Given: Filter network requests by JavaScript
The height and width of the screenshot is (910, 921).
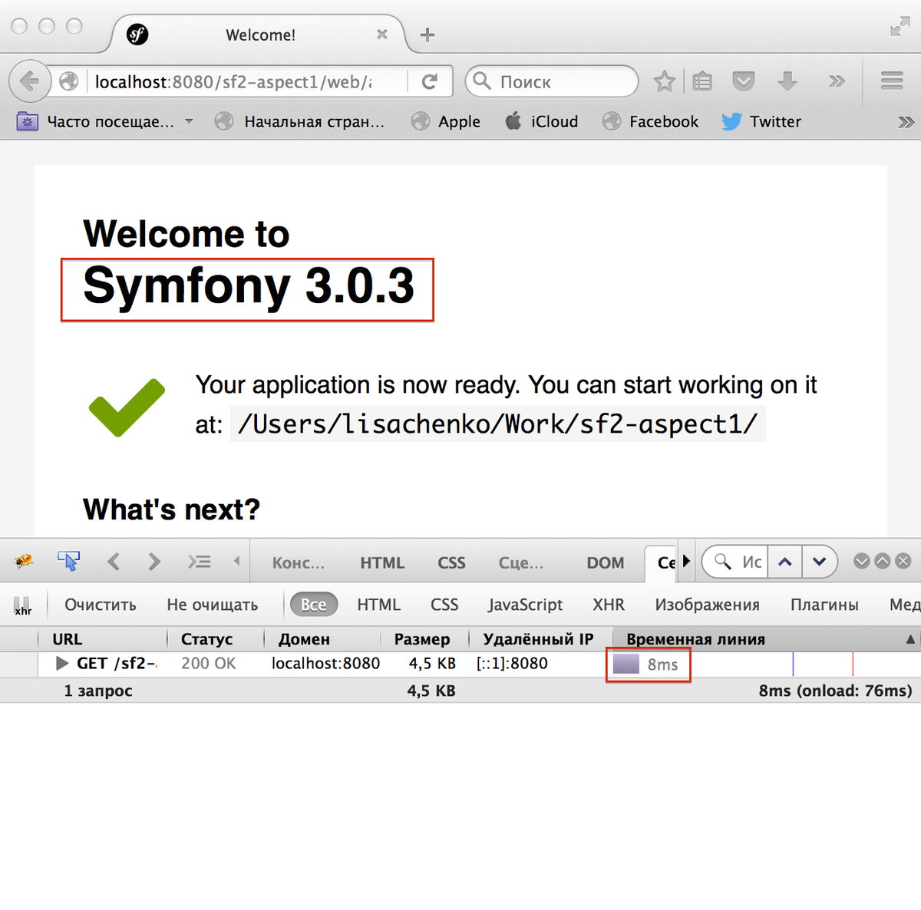Looking at the screenshot, I should 525,605.
